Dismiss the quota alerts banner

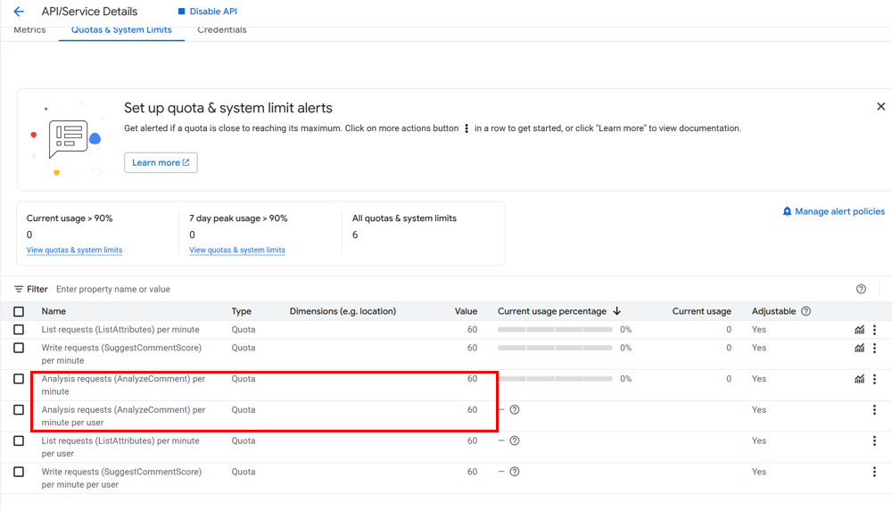(880, 106)
